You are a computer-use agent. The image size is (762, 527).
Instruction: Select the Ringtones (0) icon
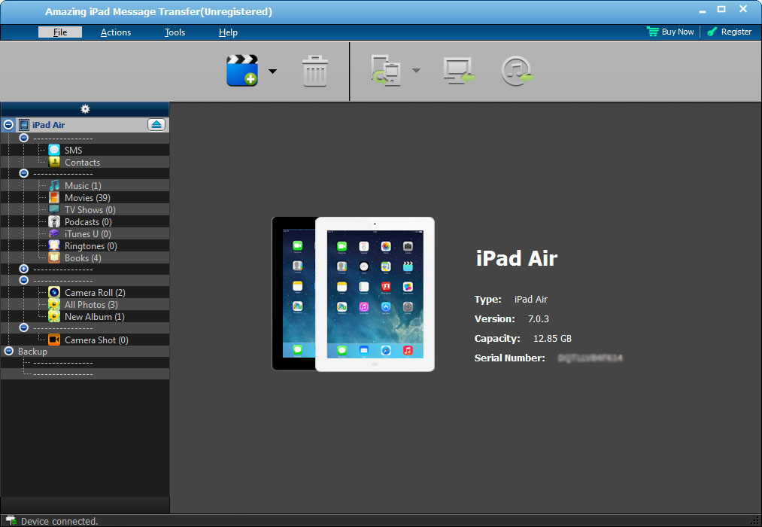coord(54,245)
